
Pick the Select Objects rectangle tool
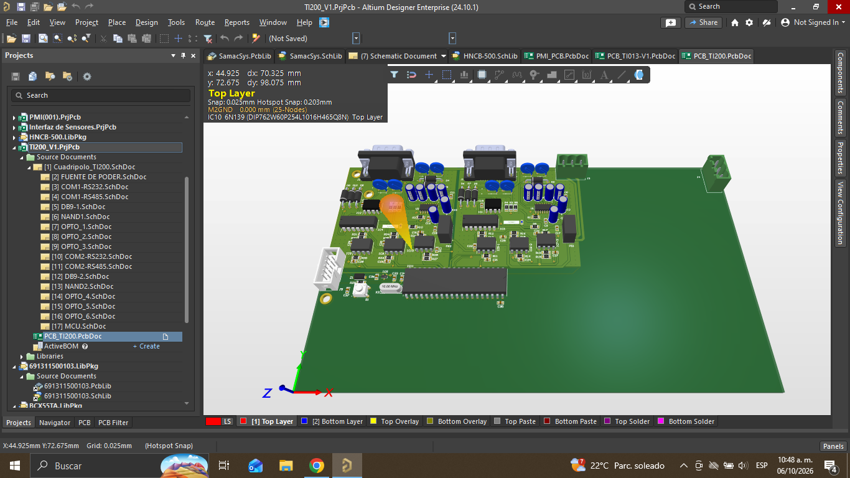[x=447, y=75]
